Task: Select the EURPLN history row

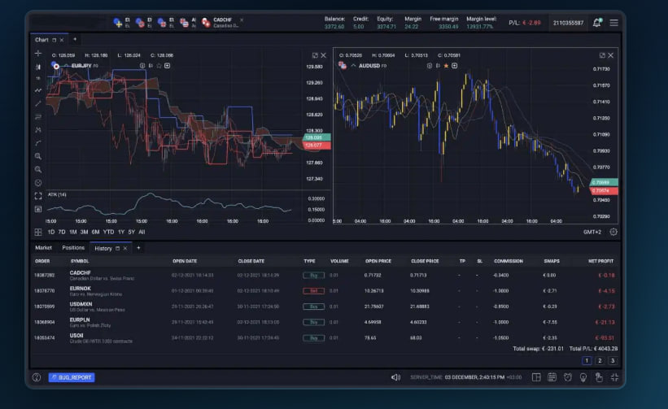Action: click(x=325, y=322)
